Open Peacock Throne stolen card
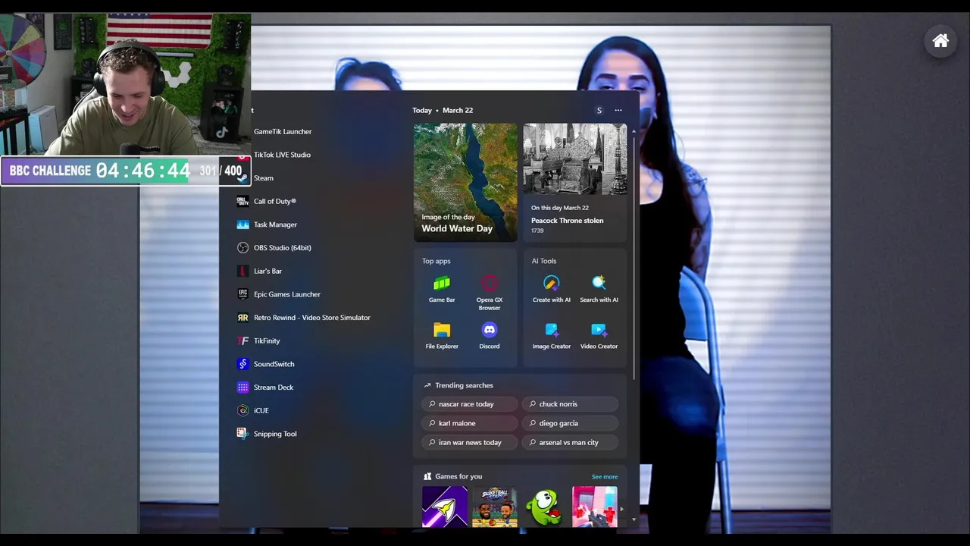This screenshot has width=970, height=546. click(x=575, y=183)
